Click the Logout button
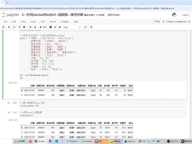Image resolution: width=192 pixels, height=144 pixels. 185,15
